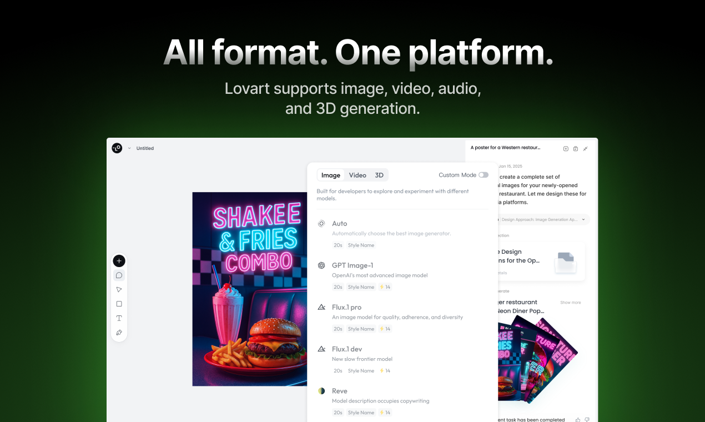
Task: Click the Untitled project title
Action: point(145,148)
